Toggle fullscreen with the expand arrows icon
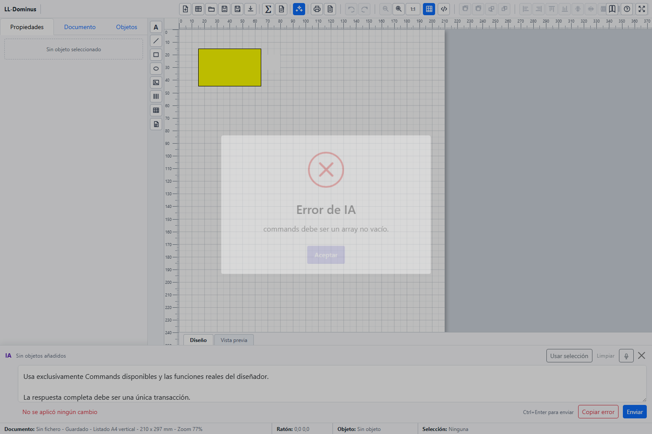Viewport: 652px width, 434px height. coord(642,9)
